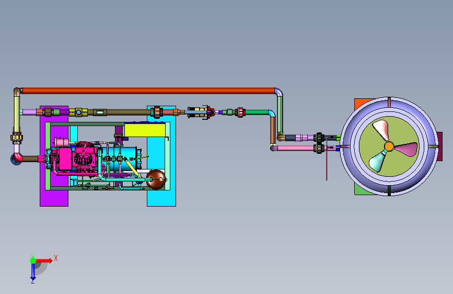Screen dimensions: 453x294
Task: Select the cyan lower fan blade
Action: [377, 161]
